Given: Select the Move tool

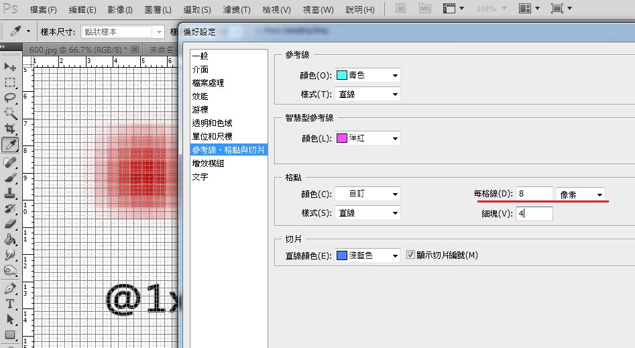Looking at the screenshot, I should (10, 67).
